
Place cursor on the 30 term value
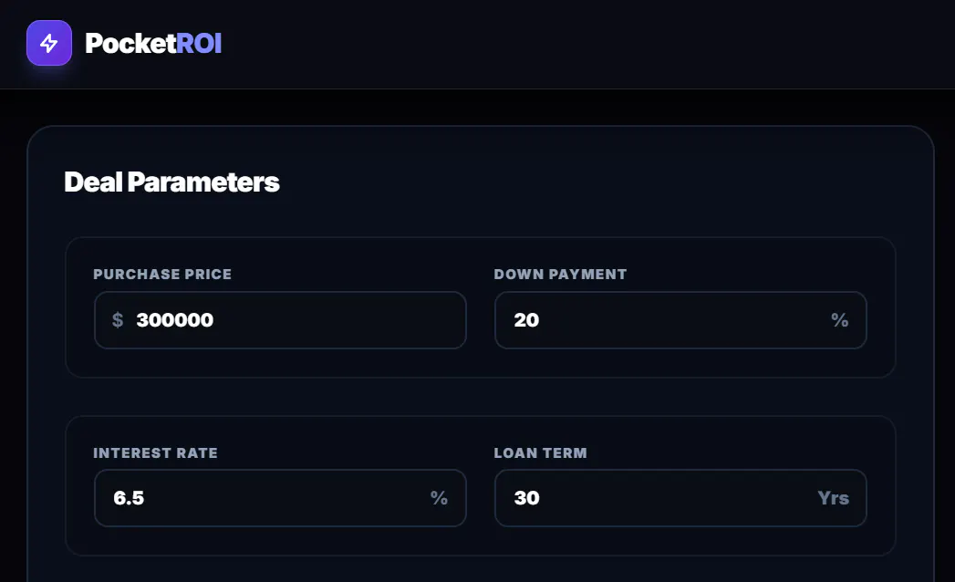(527, 498)
